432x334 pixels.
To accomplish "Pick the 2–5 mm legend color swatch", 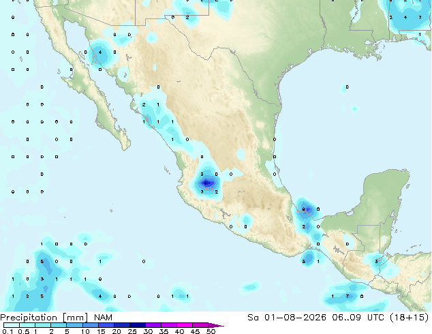I will 59,325.
